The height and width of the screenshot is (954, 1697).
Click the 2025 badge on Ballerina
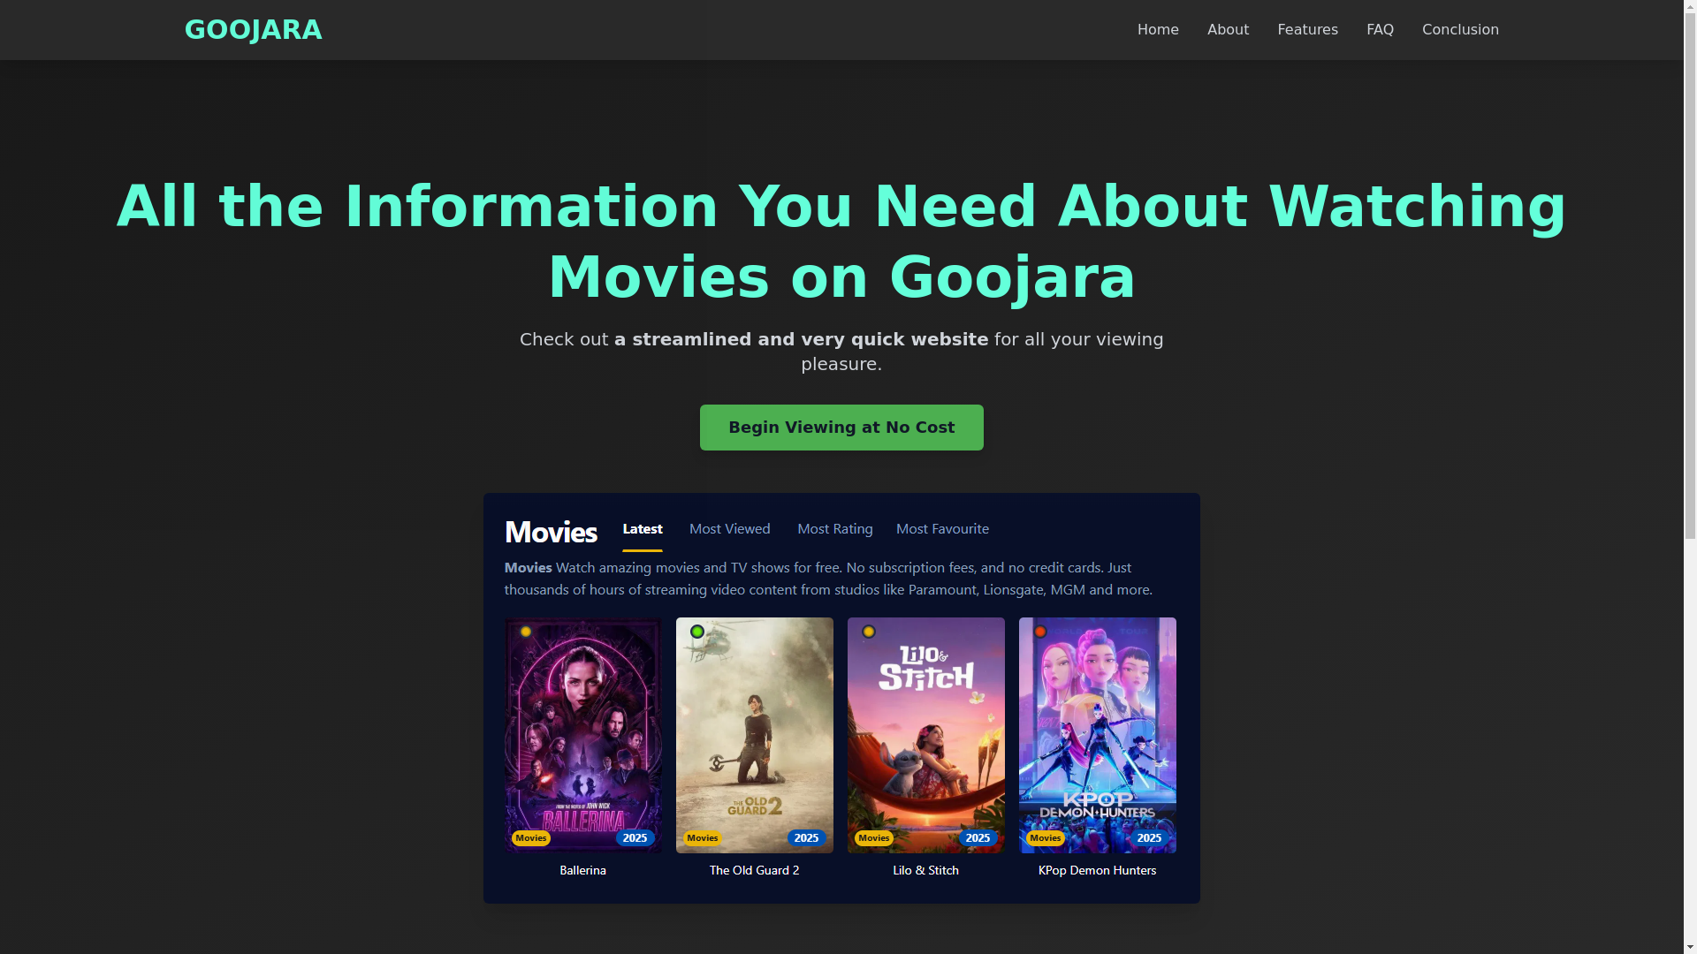click(x=635, y=838)
